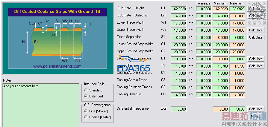268x127 pixels.
Task: Click the Minimum column header
Action: [220, 3]
